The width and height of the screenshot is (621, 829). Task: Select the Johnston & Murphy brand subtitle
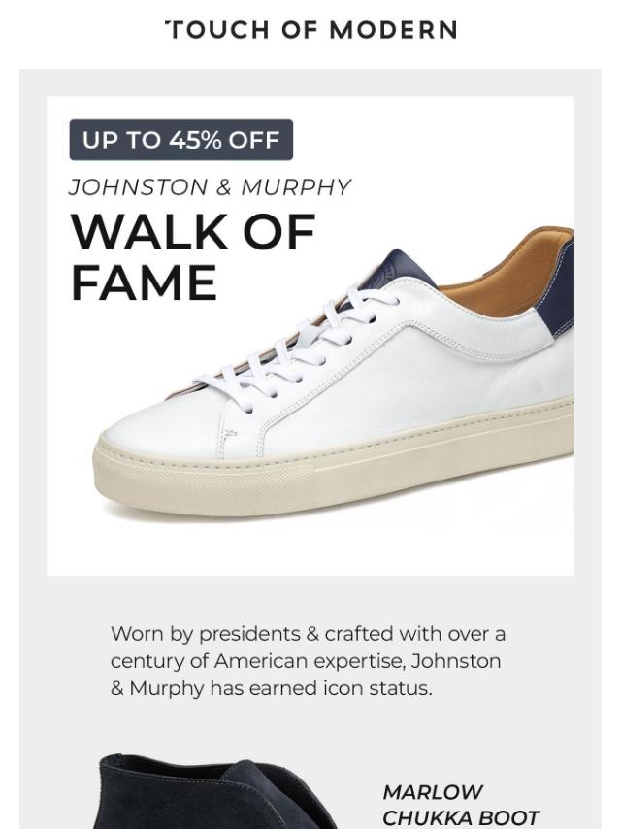tap(210, 187)
